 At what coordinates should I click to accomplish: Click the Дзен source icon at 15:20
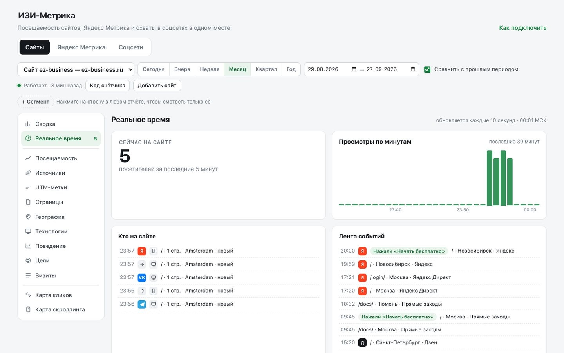(x=362, y=343)
